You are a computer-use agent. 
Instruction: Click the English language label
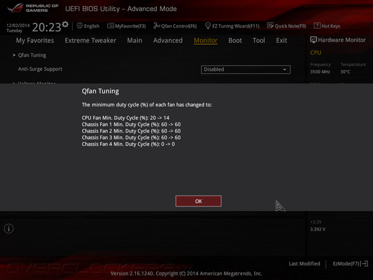pos(92,26)
